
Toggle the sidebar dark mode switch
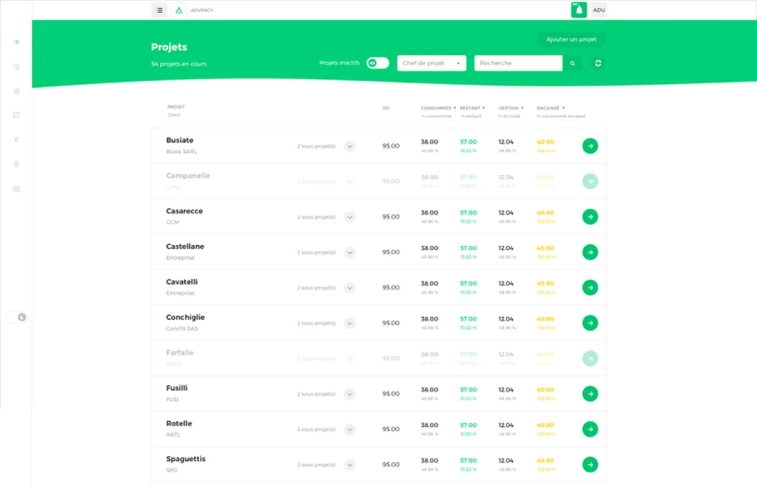17,317
